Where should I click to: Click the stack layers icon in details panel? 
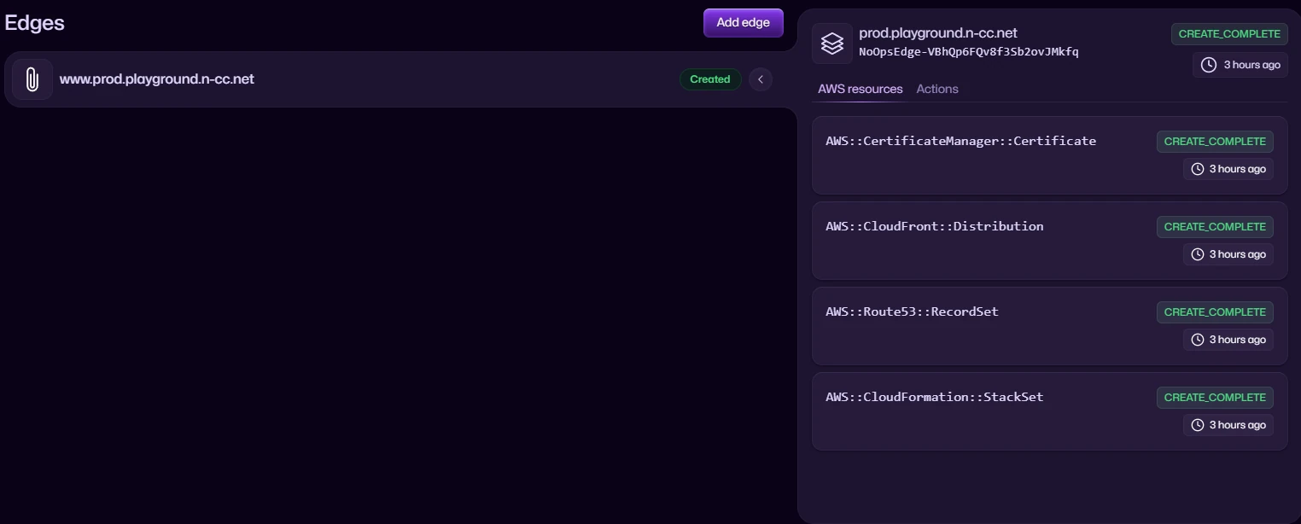pos(831,44)
